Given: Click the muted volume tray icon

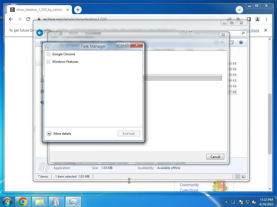Looking at the screenshot, I should (x=254, y=202).
